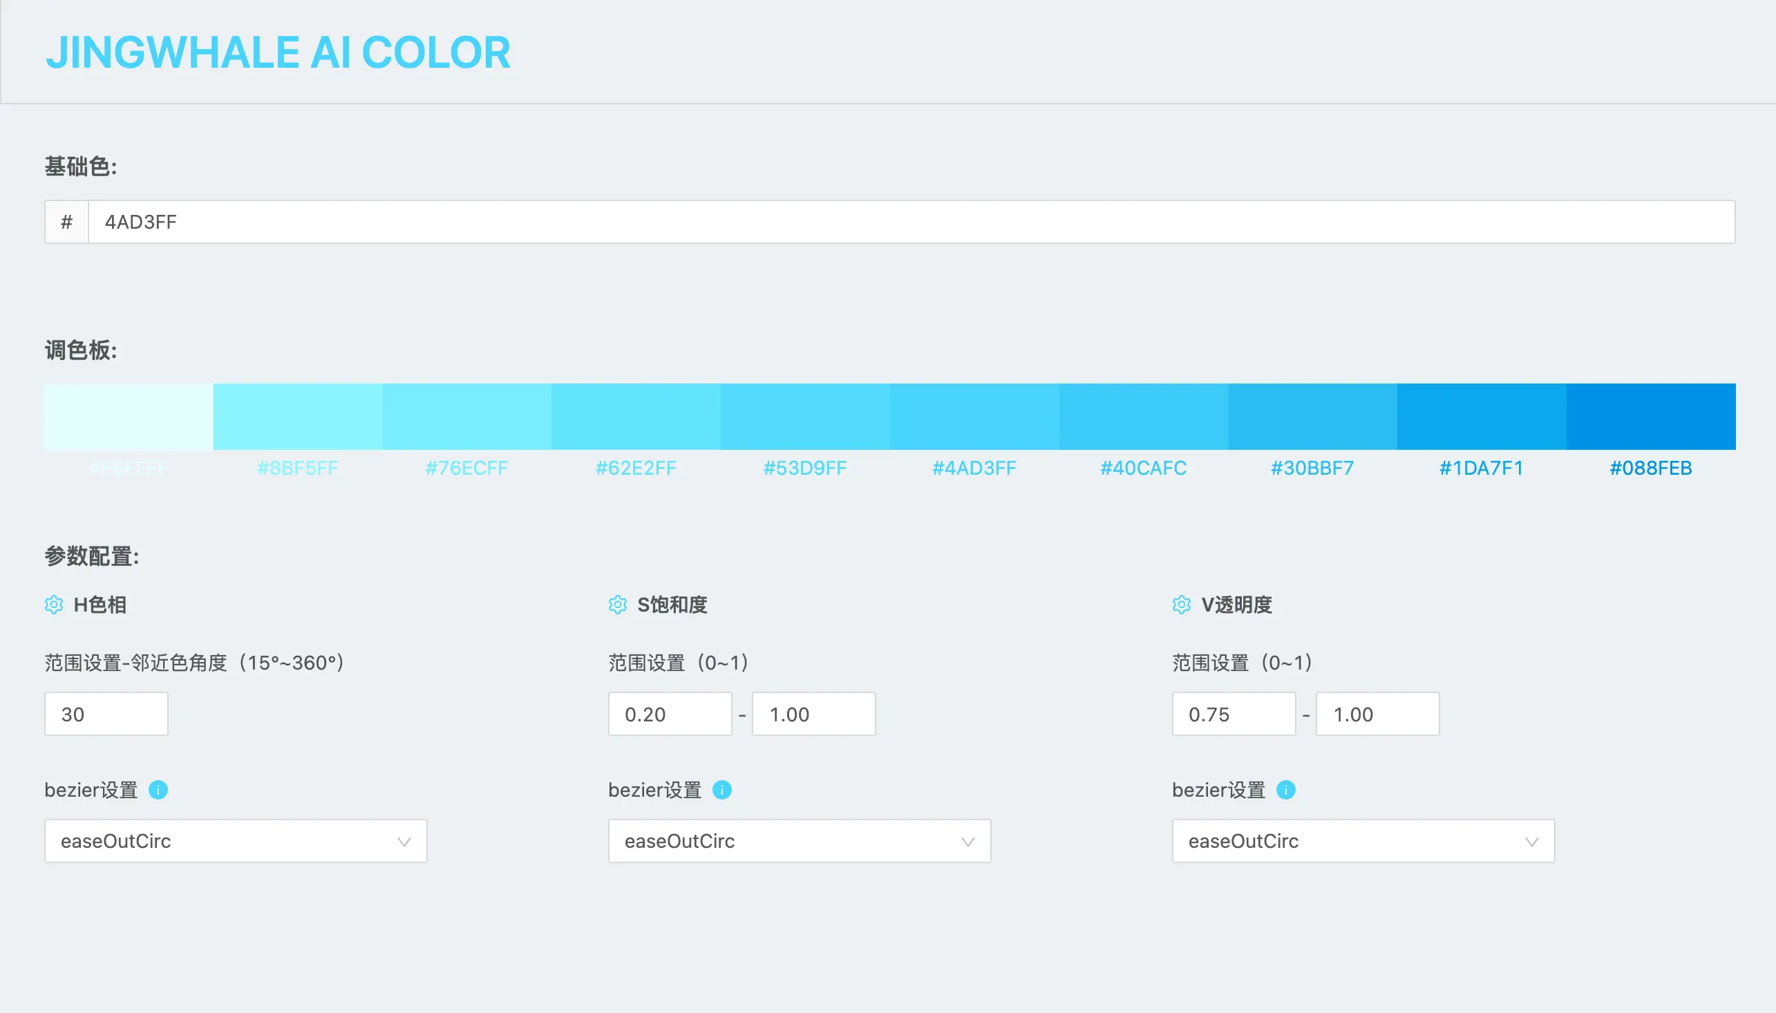1776x1013 pixels.
Task: Click info icon for V透明度 bezier设置
Action: pos(1285,790)
